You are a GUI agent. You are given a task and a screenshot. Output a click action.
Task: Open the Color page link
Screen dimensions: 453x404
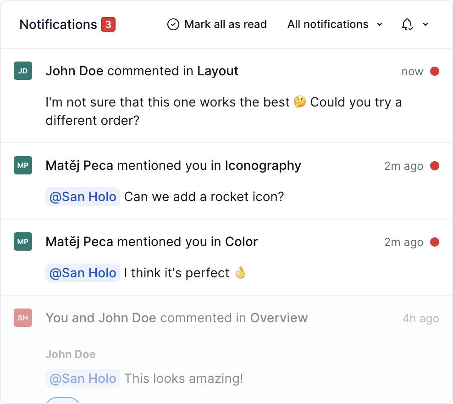pos(242,242)
